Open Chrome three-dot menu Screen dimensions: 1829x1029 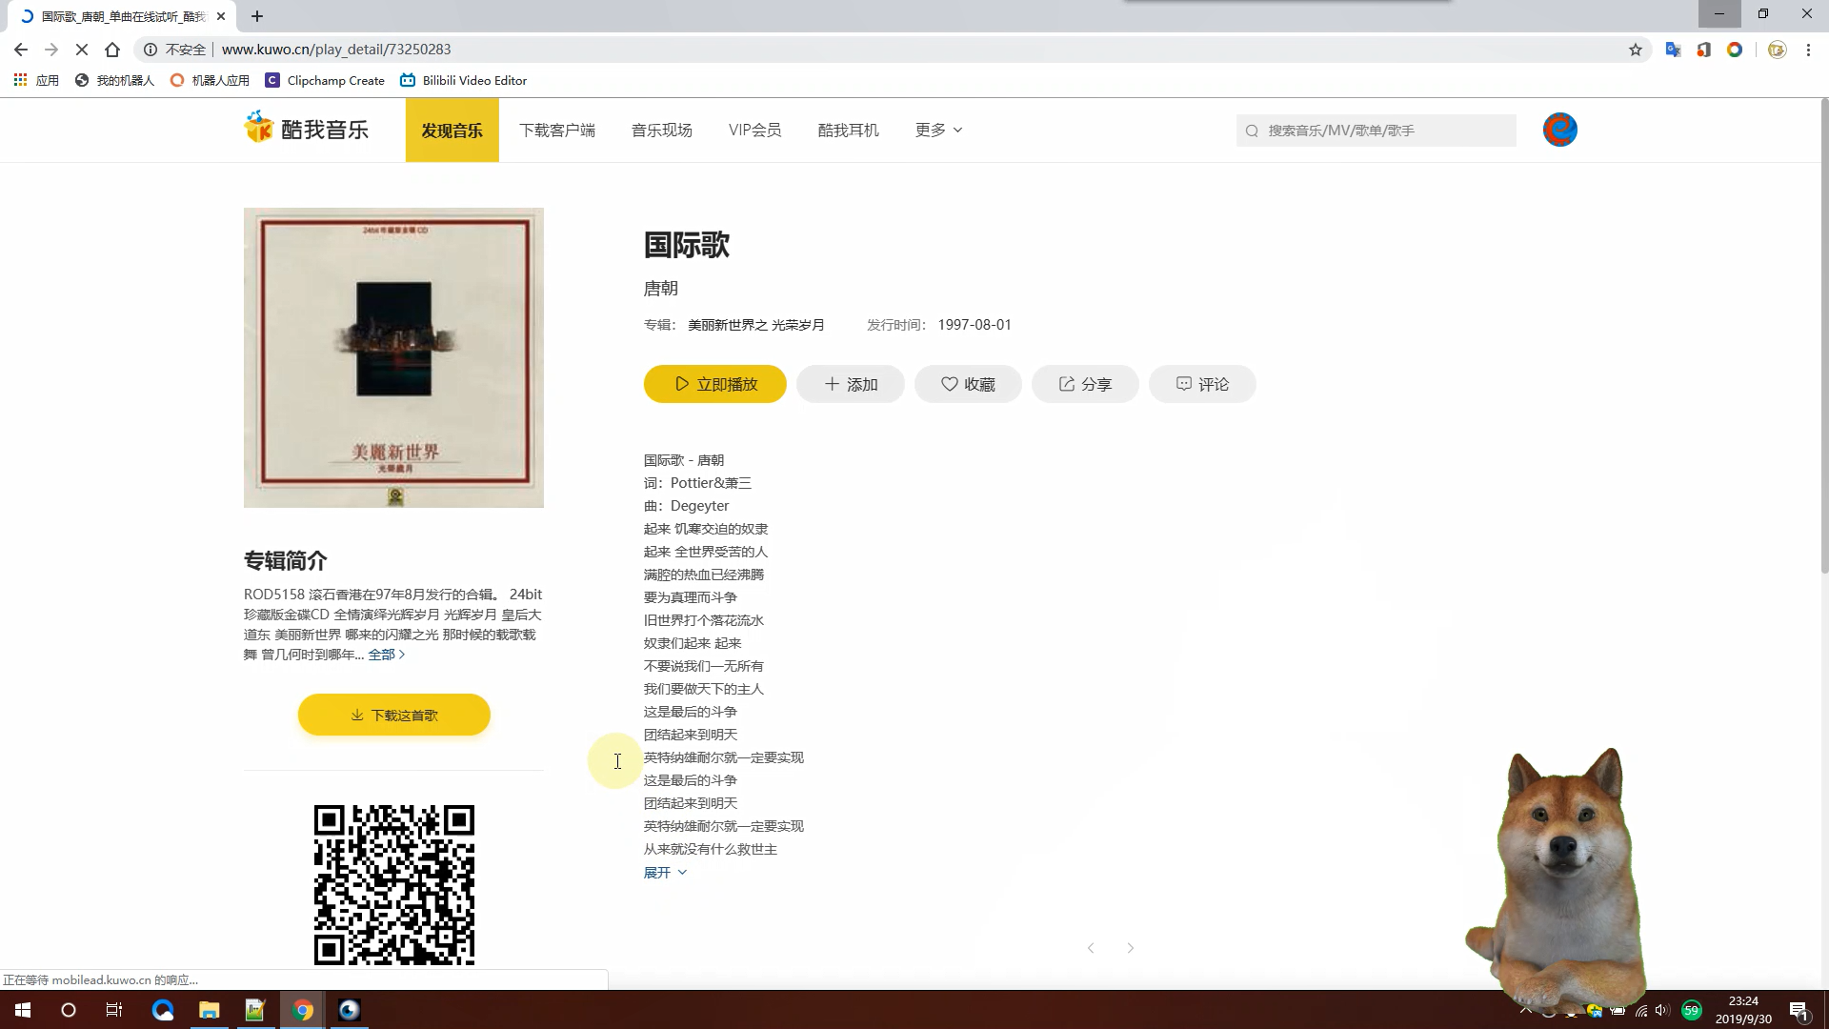point(1808,50)
